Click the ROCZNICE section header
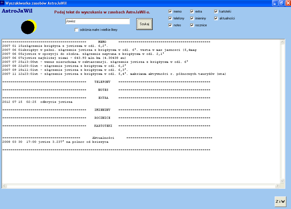This screenshot has height=209, width=291. tap(102, 118)
